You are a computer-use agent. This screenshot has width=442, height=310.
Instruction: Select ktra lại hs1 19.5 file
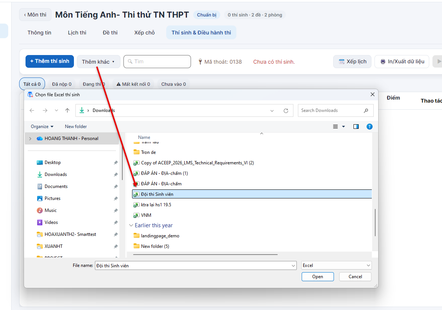click(156, 205)
